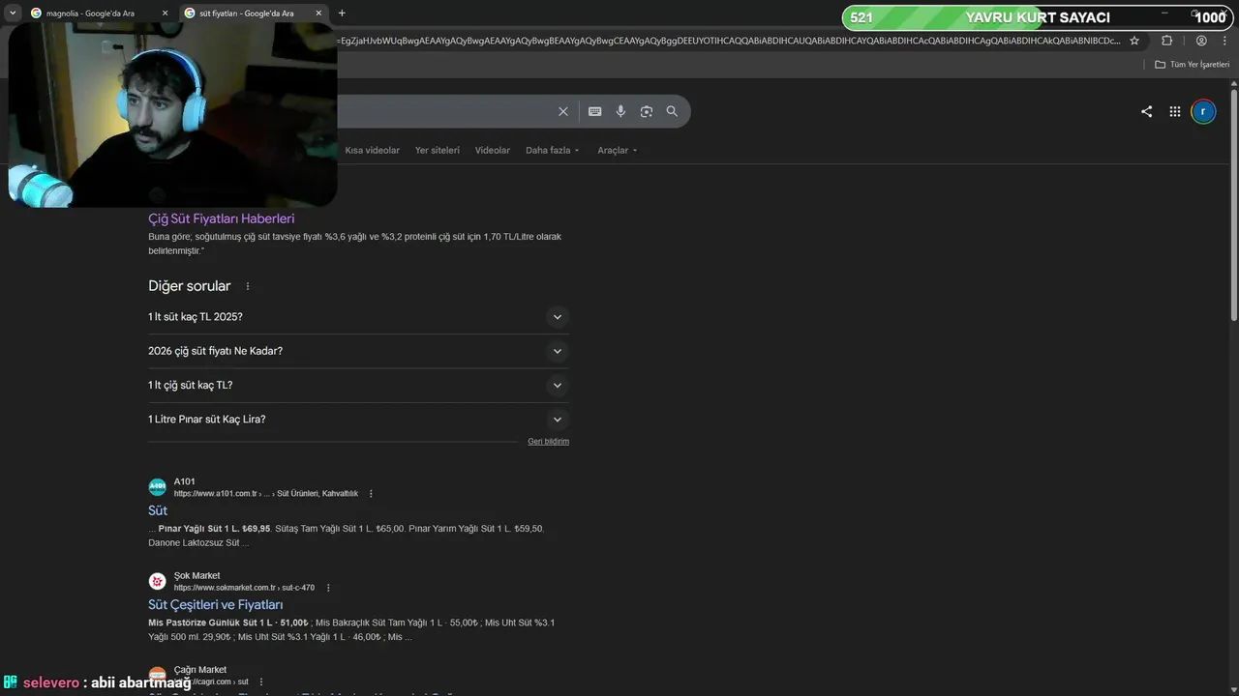Clear the search box with X icon
Viewport: 1239px width, 696px height.
click(x=563, y=111)
